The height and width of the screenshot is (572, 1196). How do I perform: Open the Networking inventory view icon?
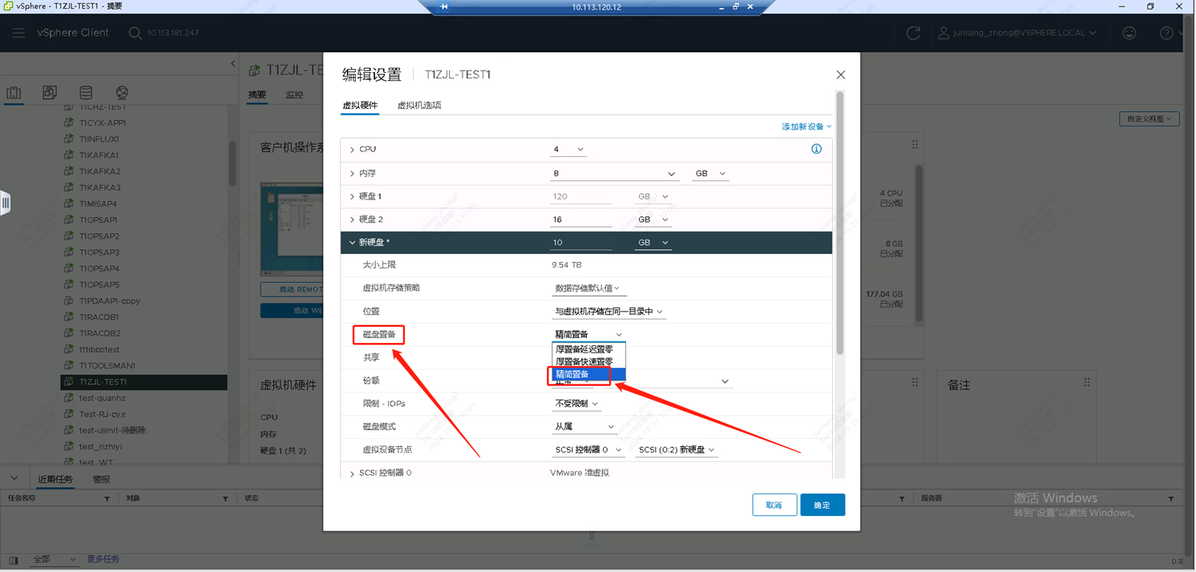[x=122, y=93]
